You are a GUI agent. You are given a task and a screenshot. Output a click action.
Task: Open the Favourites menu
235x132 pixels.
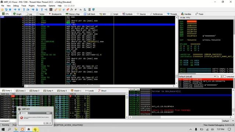(x=41, y=6)
